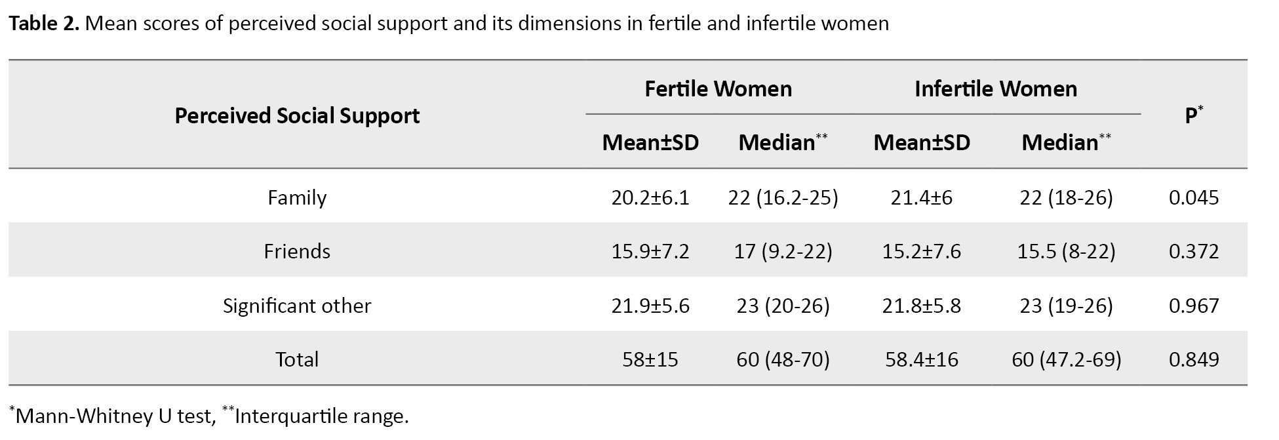Select the Perceived Social Support column header
The height and width of the screenshot is (440, 1279).
[297, 115]
